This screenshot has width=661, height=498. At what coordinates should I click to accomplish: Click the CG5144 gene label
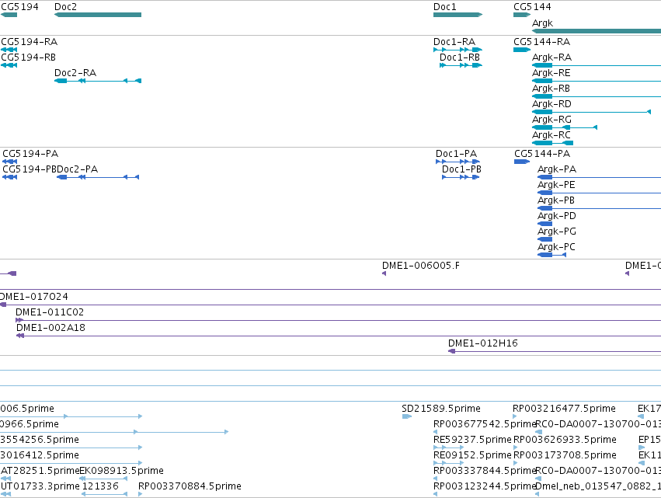click(532, 7)
